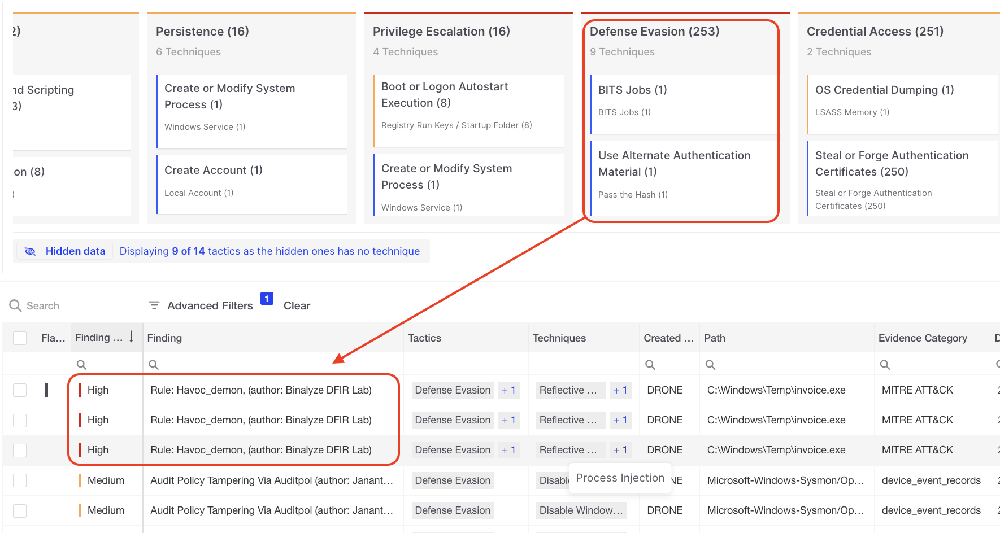Viewport: 1000px width, 533px height.
Task: Click the Advanced Filters lines icon
Action: [154, 305]
